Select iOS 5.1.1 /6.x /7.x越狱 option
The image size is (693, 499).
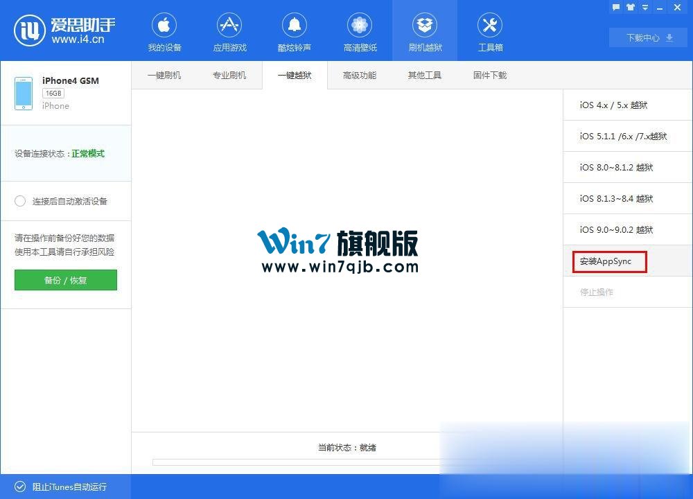point(628,136)
